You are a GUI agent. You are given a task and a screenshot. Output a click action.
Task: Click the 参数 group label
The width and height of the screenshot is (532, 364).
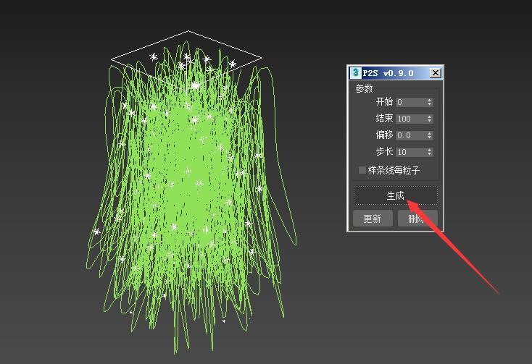pos(364,89)
